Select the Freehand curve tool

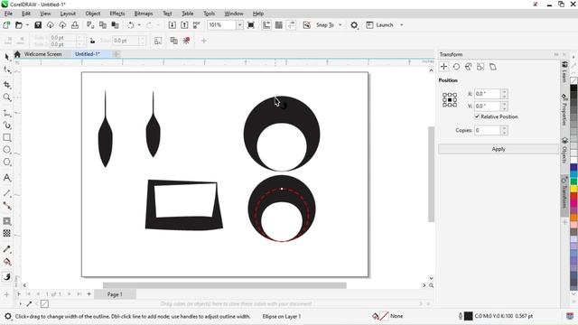coord(6,113)
